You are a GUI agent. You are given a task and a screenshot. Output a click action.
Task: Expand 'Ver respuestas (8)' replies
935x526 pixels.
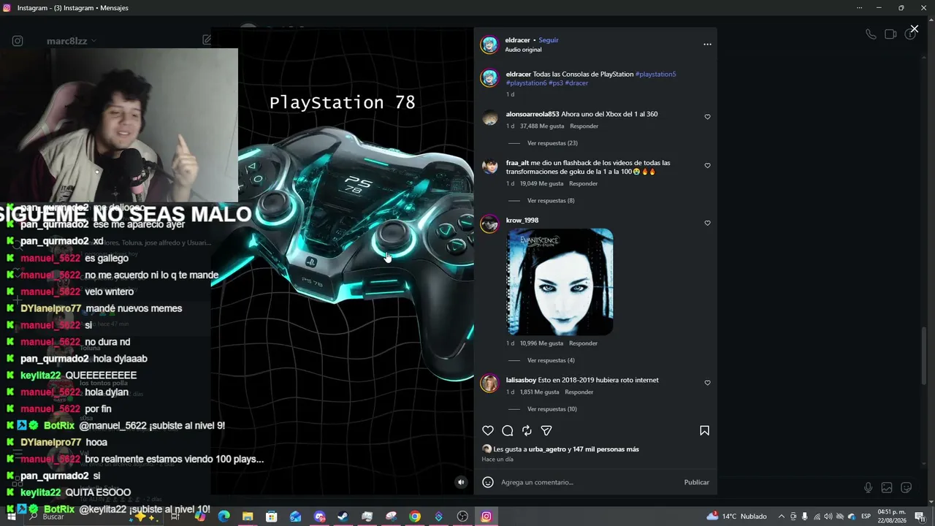tap(551, 200)
